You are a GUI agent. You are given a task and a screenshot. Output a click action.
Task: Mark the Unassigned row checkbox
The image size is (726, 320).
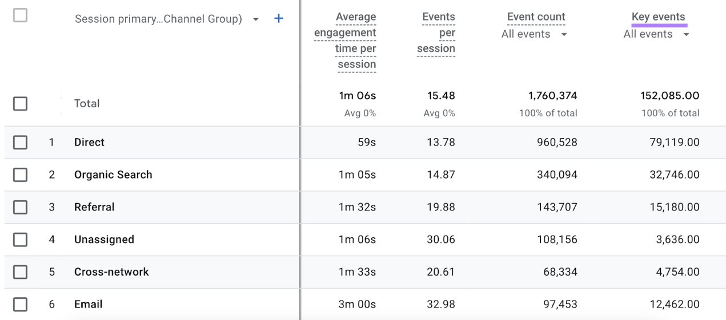click(20, 240)
